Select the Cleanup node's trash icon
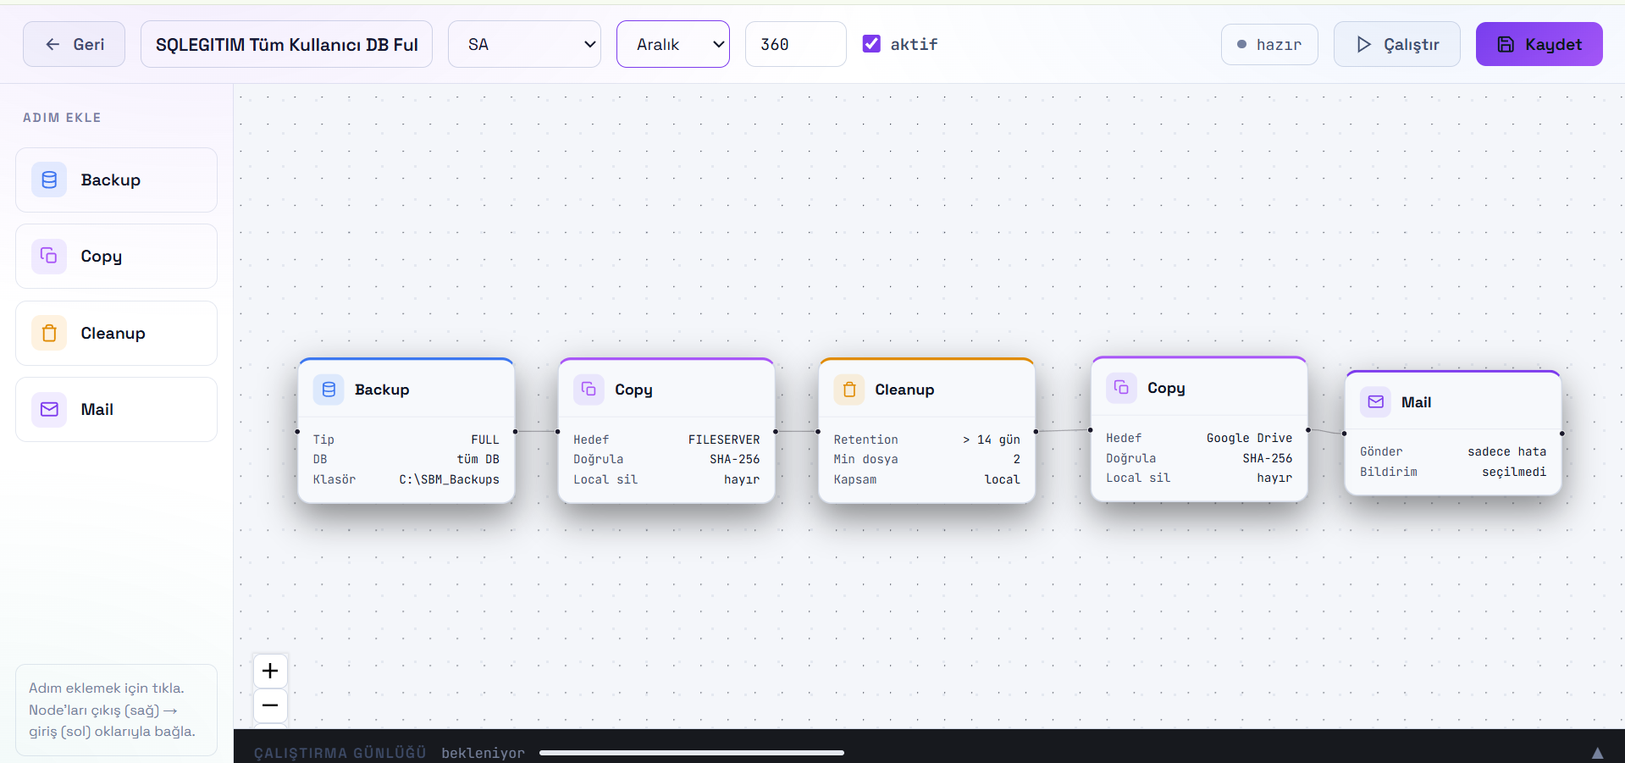This screenshot has width=1625, height=763. pyautogui.click(x=849, y=390)
